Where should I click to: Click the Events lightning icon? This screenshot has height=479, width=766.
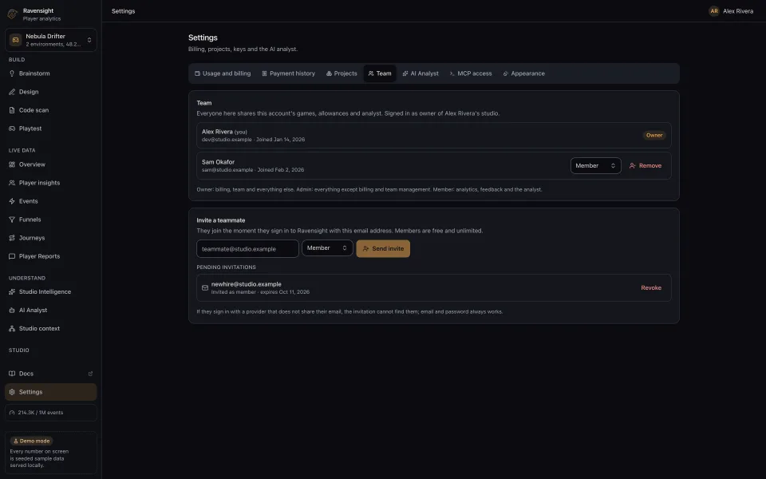coord(12,201)
